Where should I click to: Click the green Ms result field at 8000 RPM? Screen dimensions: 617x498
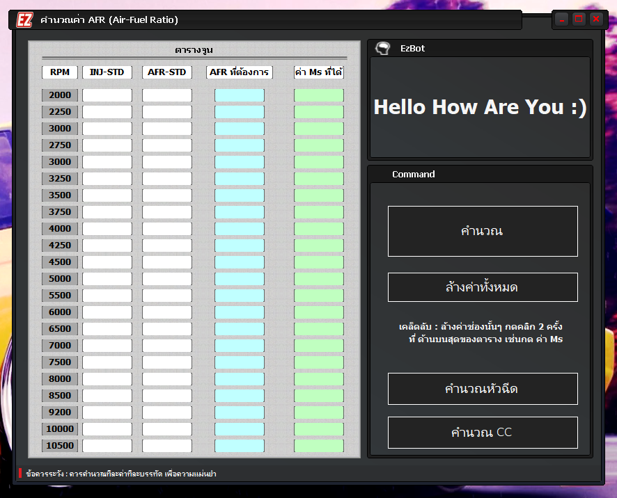(x=318, y=378)
